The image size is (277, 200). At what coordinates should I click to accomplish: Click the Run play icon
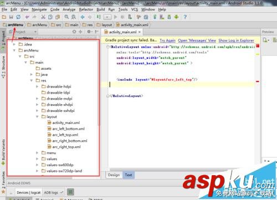click(x=116, y=17)
